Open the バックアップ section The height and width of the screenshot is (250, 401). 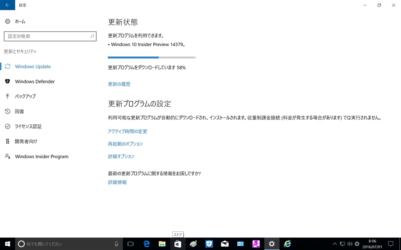coord(25,96)
